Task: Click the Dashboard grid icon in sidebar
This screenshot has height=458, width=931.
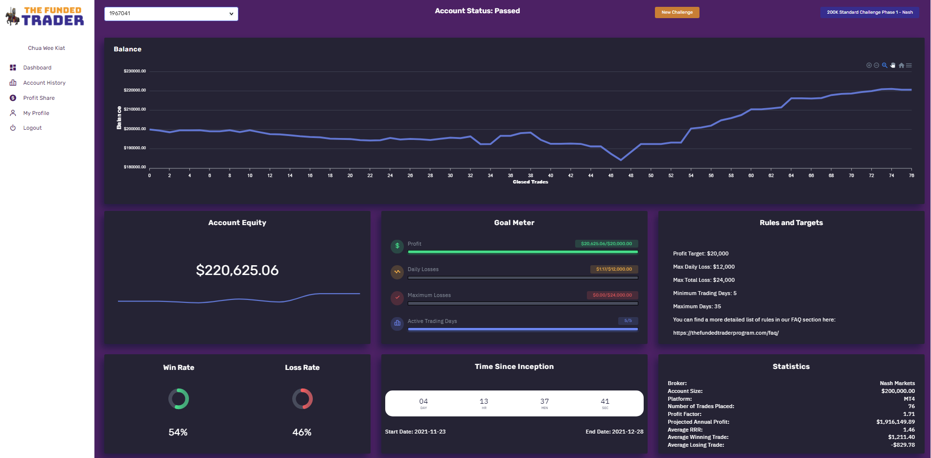Action: tap(13, 68)
